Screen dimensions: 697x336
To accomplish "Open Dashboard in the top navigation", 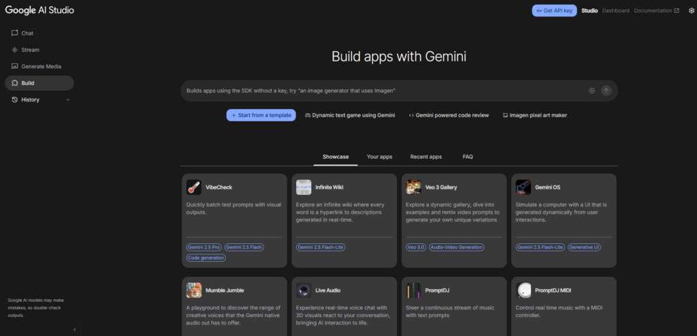I will pyautogui.click(x=615, y=11).
